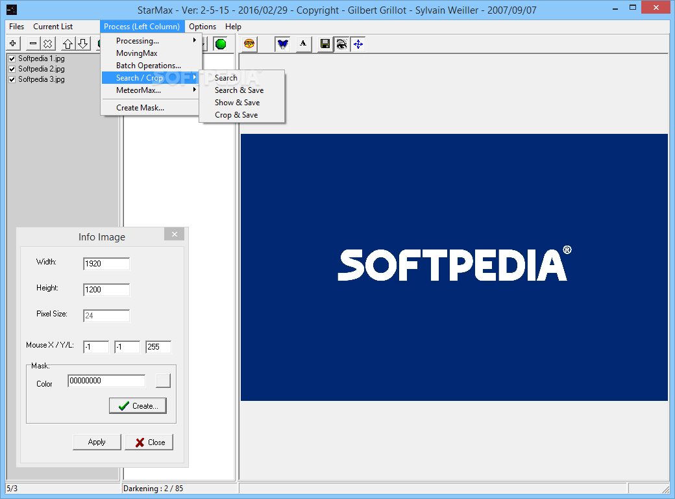Click the clear-list X toolbar icon
This screenshot has height=499, width=675.
[47, 44]
